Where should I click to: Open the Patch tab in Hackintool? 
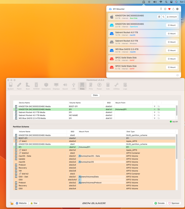click(19, 86)
